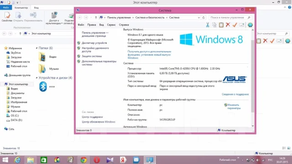Select Изображения in navigation pane
This screenshot has width=292, height=164.
19,102
